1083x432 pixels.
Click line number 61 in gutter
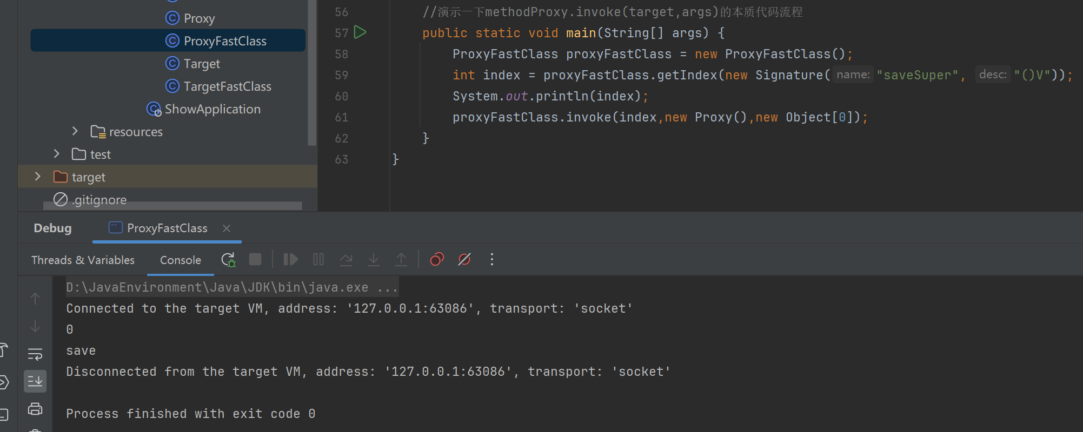pyautogui.click(x=342, y=117)
